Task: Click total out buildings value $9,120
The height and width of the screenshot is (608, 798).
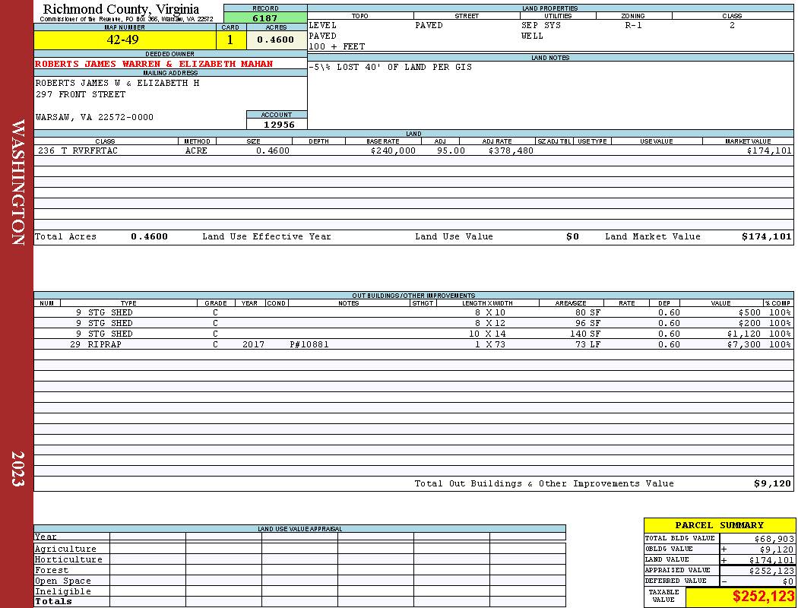Action: [773, 484]
